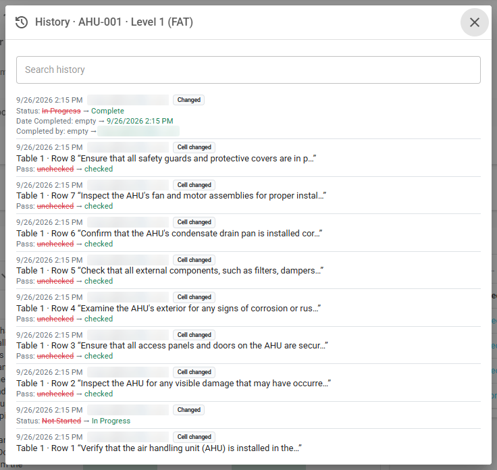This screenshot has width=497, height=470.
Task: Click Status: Not Started → In Progress line
Action: [73, 421]
